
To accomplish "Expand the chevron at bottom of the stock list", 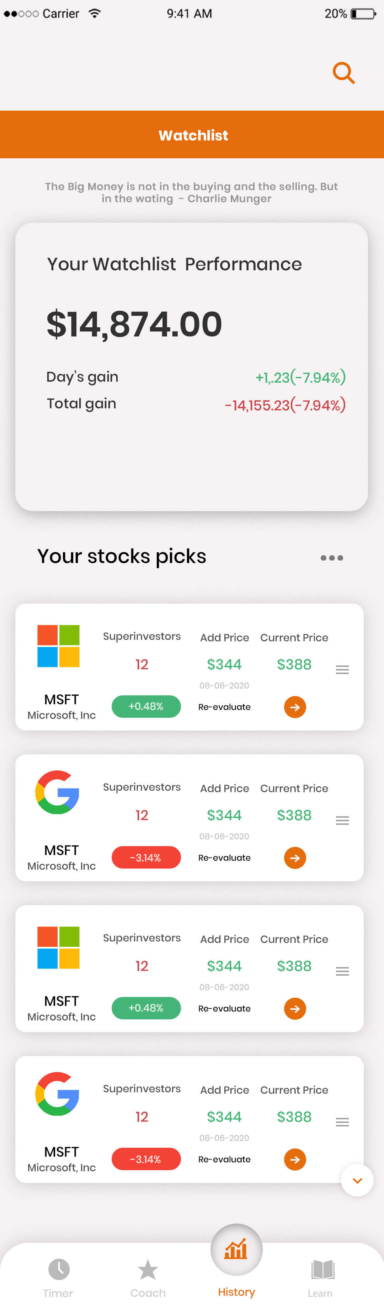I will (x=356, y=1180).
